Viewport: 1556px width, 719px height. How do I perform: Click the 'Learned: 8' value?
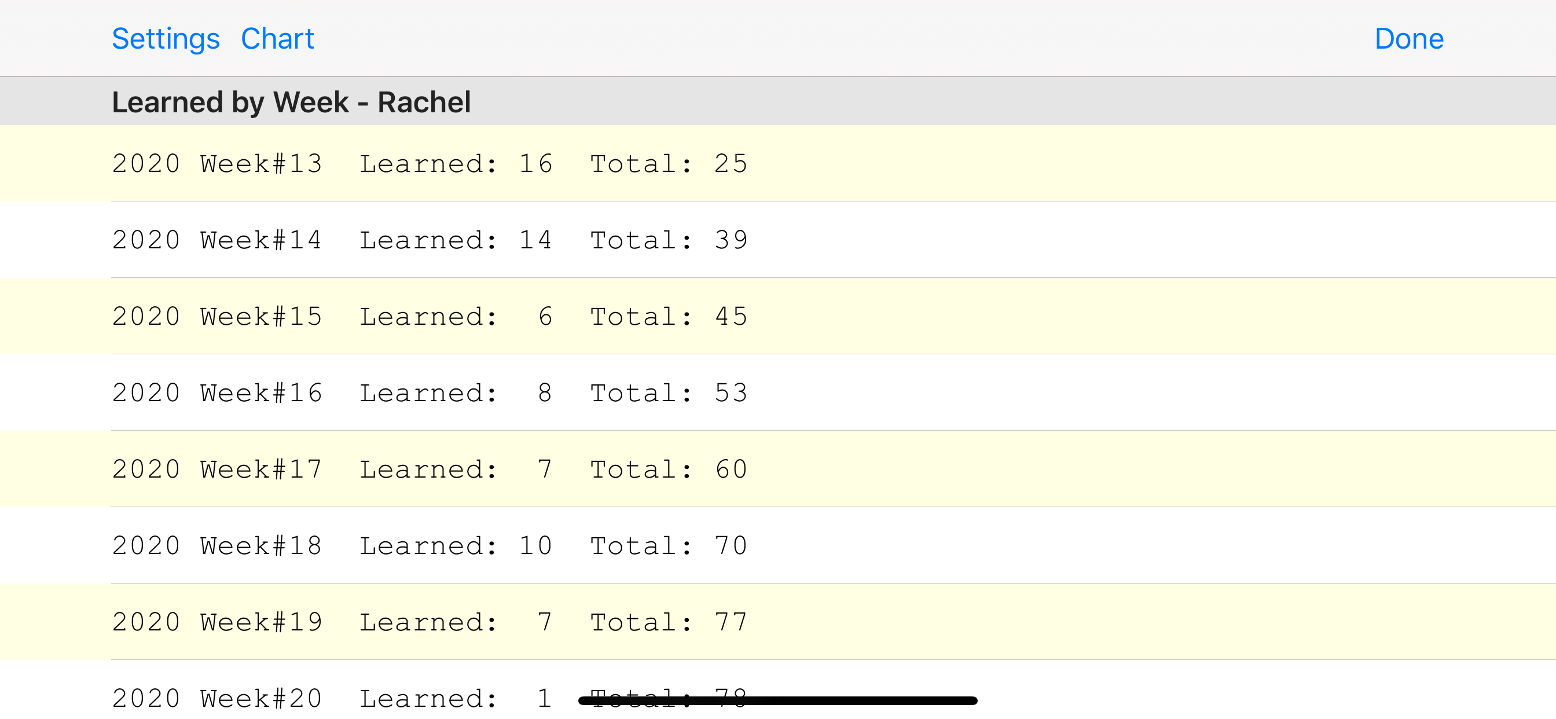click(456, 392)
